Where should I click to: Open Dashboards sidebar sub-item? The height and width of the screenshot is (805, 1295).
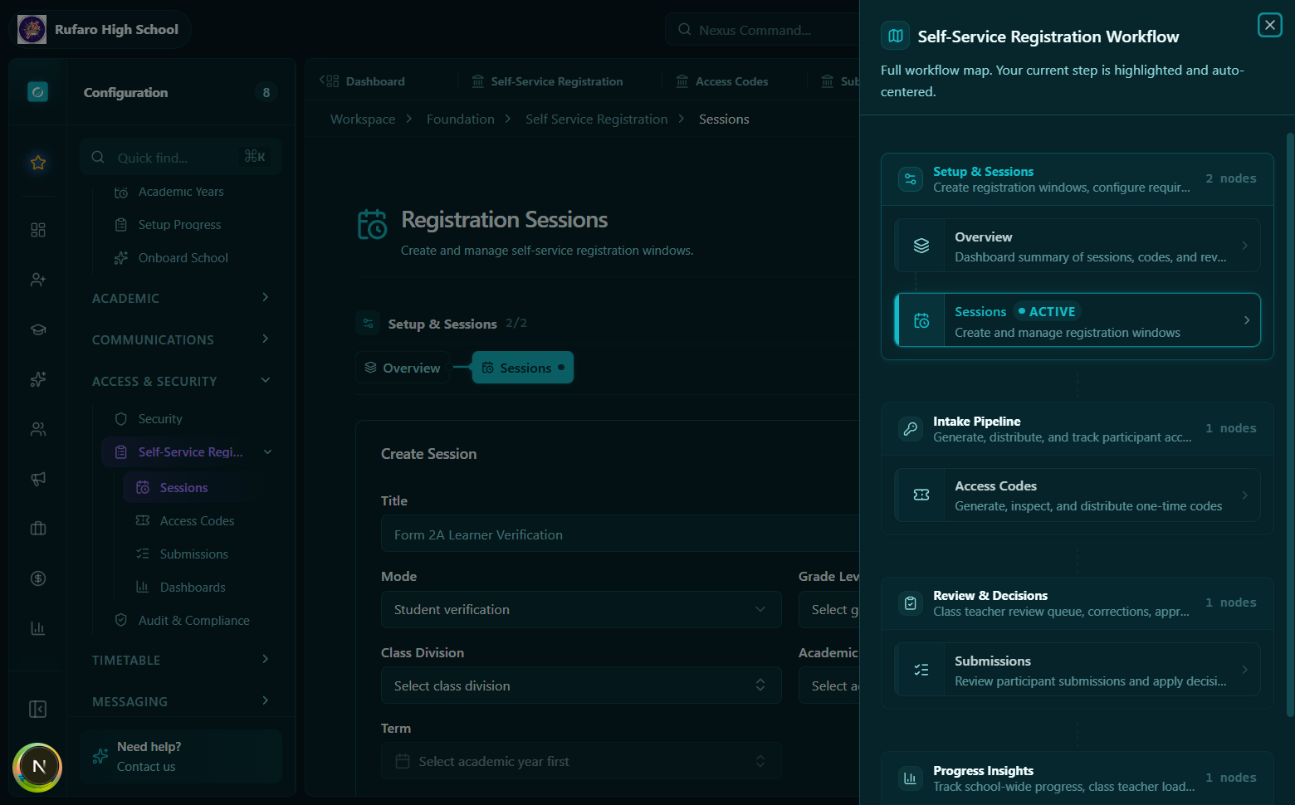193,588
